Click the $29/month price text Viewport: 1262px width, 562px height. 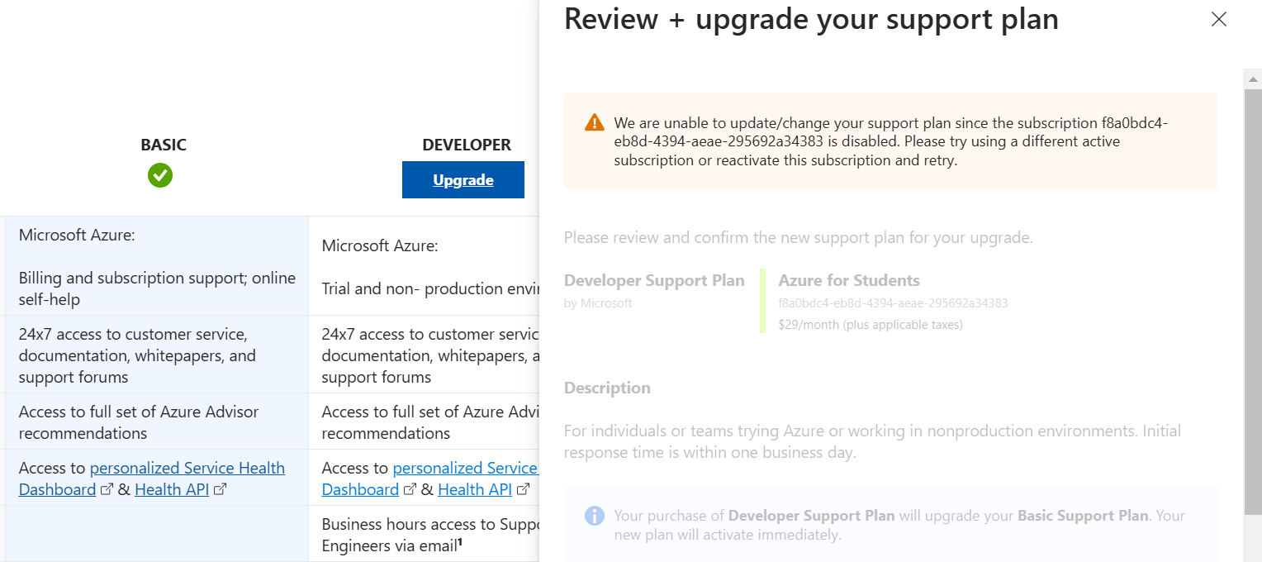coord(871,325)
